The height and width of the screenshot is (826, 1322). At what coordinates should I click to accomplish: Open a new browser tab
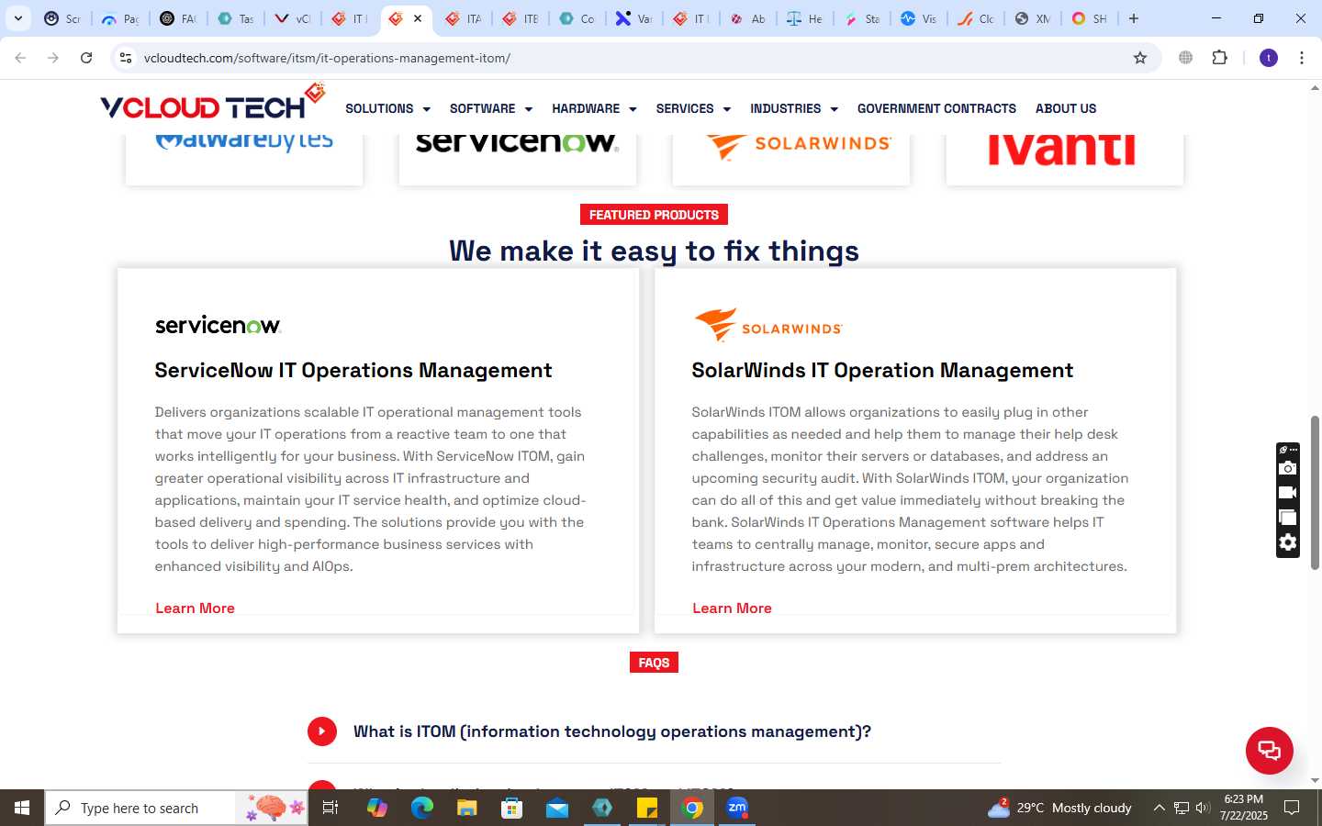coord(1134,18)
